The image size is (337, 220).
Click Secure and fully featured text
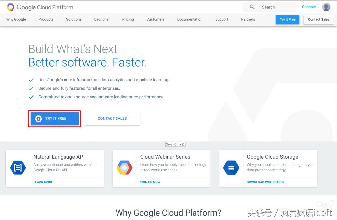[x=79, y=88]
